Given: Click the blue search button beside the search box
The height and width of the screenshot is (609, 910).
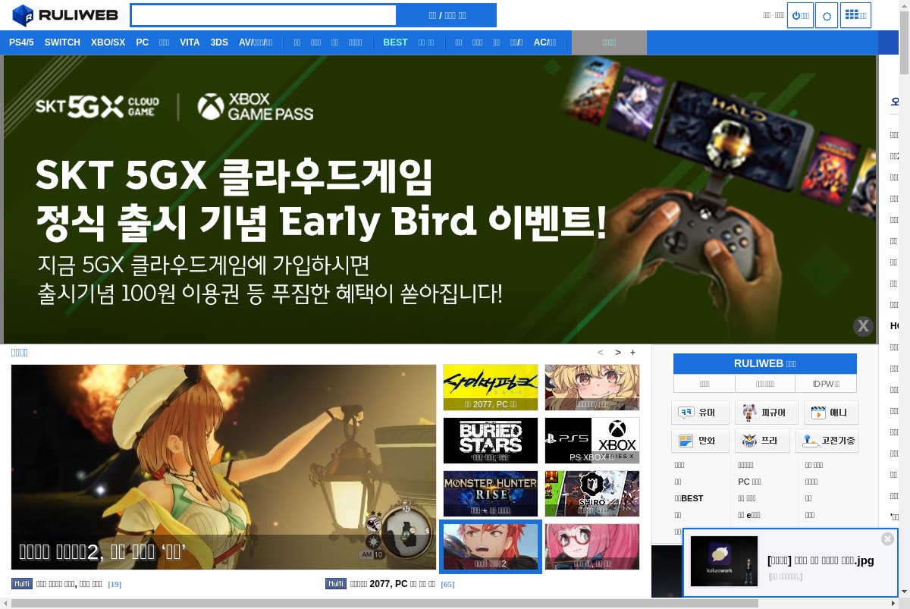Looking at the screenshot, I should coord(447,15).
